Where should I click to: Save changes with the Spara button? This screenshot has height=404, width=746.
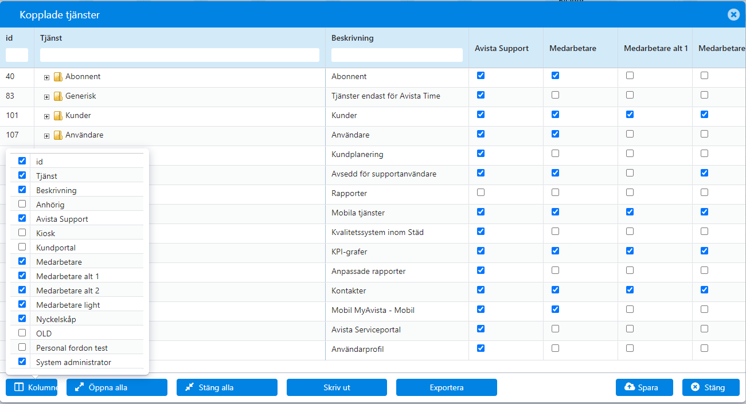click(x=645, y=387)
